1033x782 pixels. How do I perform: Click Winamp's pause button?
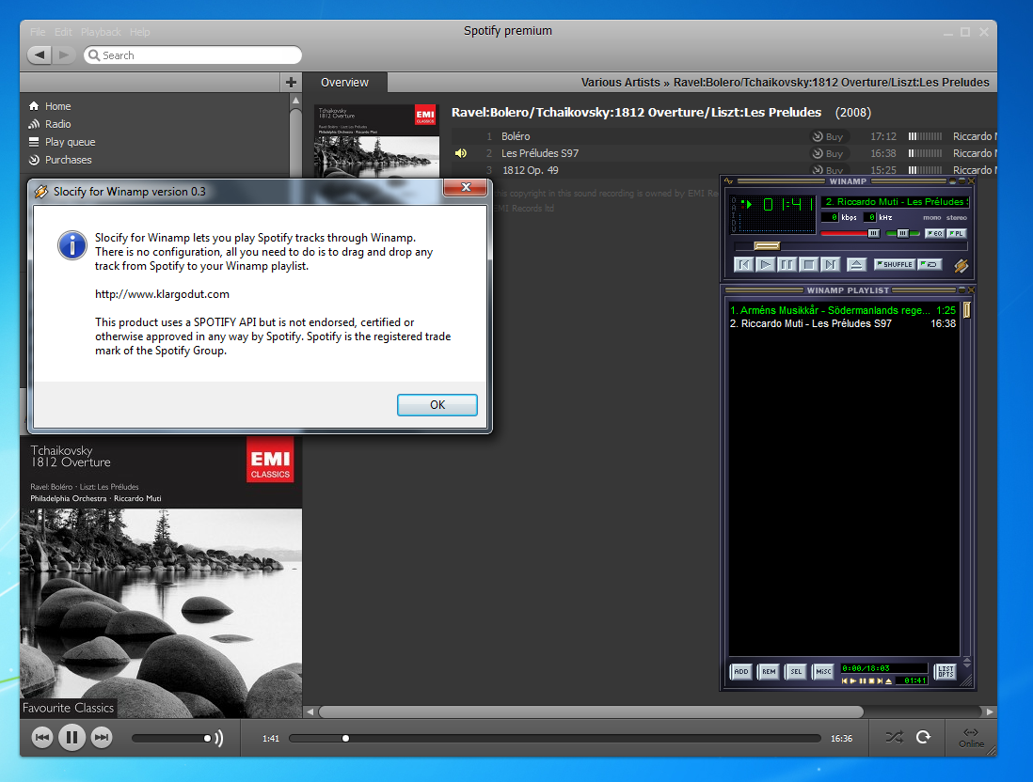787,264
